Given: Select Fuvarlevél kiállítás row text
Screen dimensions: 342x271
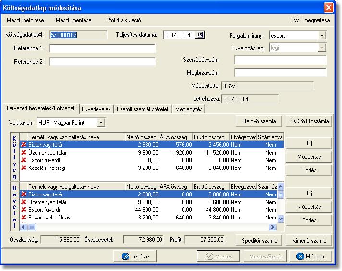Looking at the screenshot, I should [49, 218].
